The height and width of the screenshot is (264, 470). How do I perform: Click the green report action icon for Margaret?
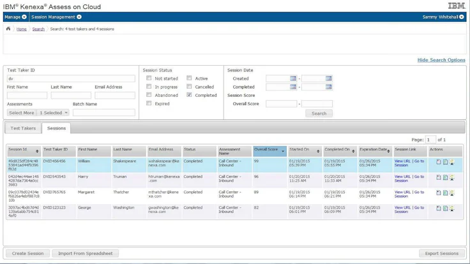446,193
